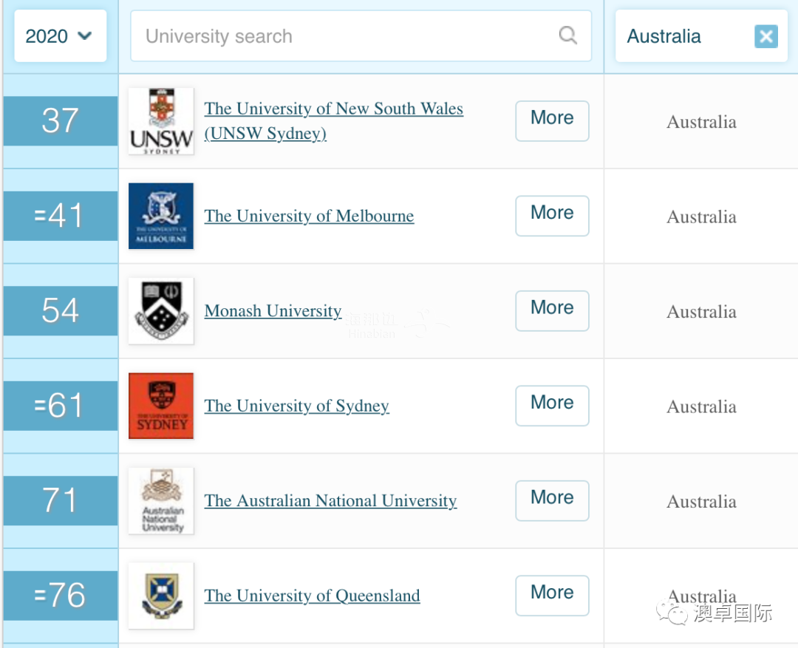This screenshot has width=798, height=648.
Task: Clear the Australia filter with the X
Action: pyautogui.click(x=766, y=36)
